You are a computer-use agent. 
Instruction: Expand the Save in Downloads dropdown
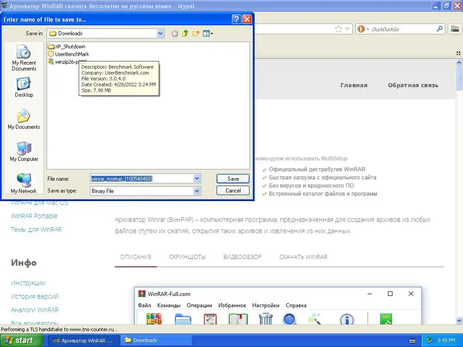point(160,33)
